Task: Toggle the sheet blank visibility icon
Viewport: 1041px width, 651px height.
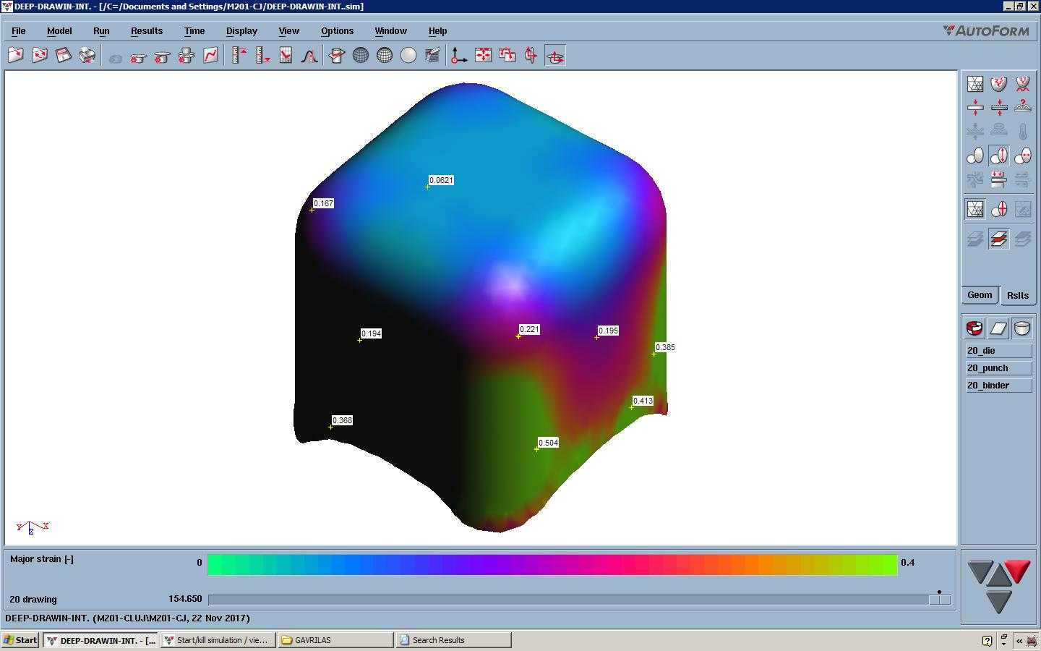Action: tap(998, 328)
